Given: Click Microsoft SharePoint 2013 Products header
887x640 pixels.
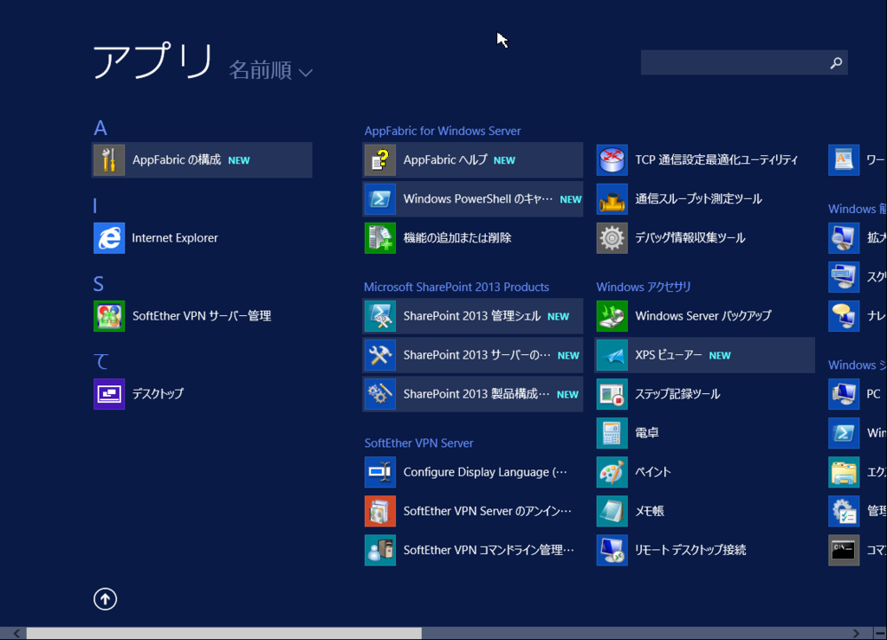Looking at the screenshot, I should [x=456, y=288].
